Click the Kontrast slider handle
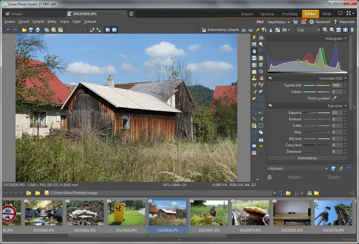 (x=316, y=119)
